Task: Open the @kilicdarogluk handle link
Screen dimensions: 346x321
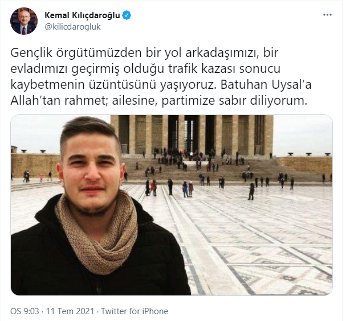Action: (72, 27)
